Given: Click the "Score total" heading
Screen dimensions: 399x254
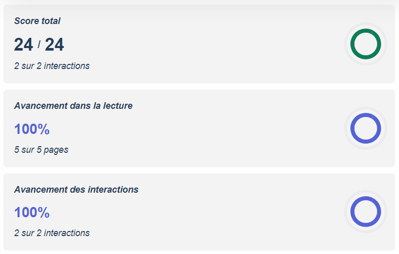Looking at the screenshot, I should point(37,21).
